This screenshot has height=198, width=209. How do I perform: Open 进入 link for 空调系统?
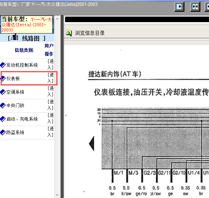click(x=51, y=91)
